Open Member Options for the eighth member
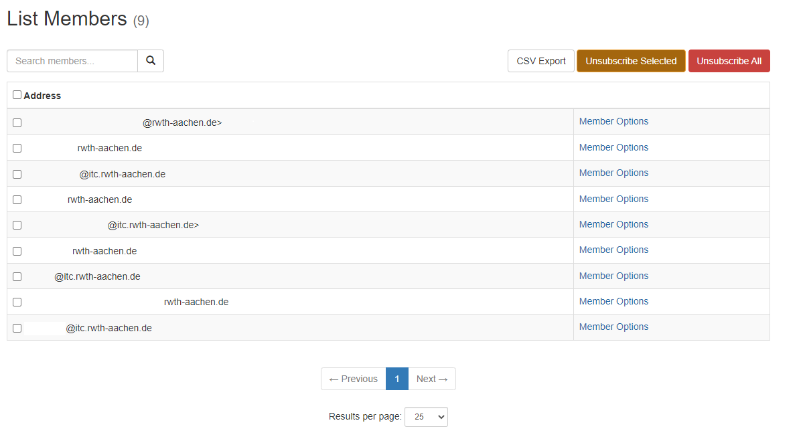This screenshot has height=445, width=801. pyautogui.click(x=613, y=301)
